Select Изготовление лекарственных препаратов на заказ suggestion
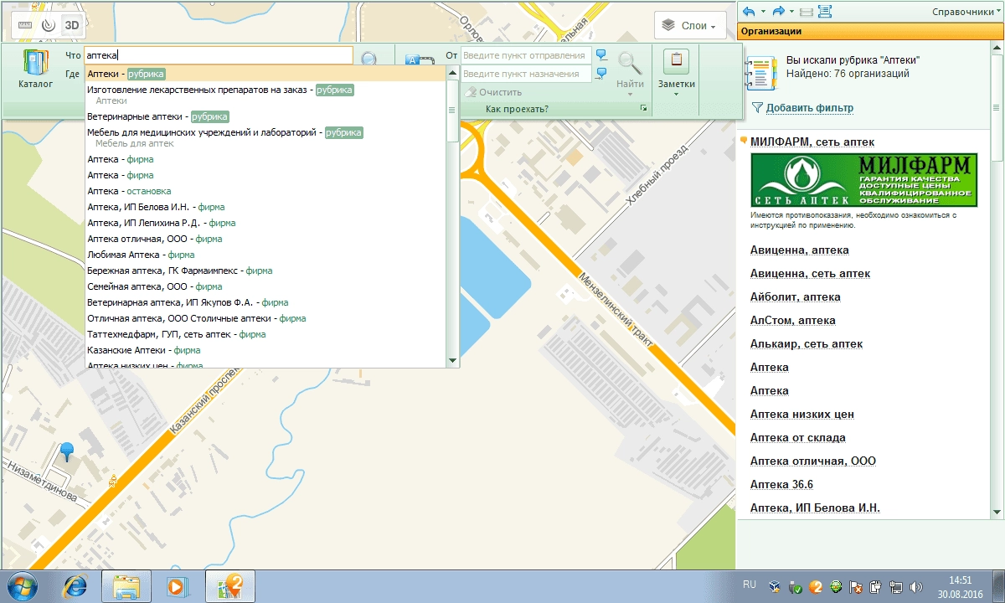Viewport: 1005px width, 603px height. (x=266, y=95)
